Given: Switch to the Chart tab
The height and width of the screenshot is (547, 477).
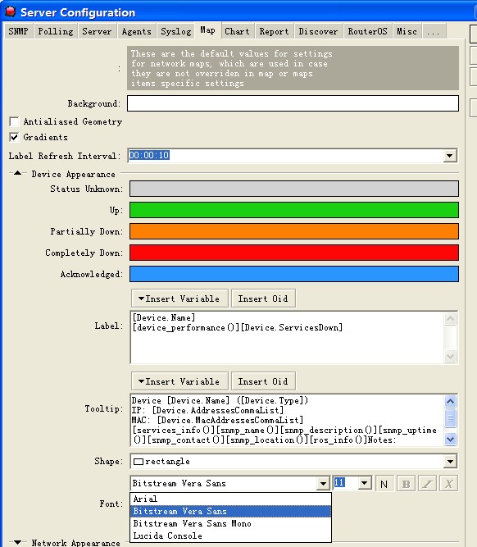Looking at the screenshot, I should [x=238, y=31].
